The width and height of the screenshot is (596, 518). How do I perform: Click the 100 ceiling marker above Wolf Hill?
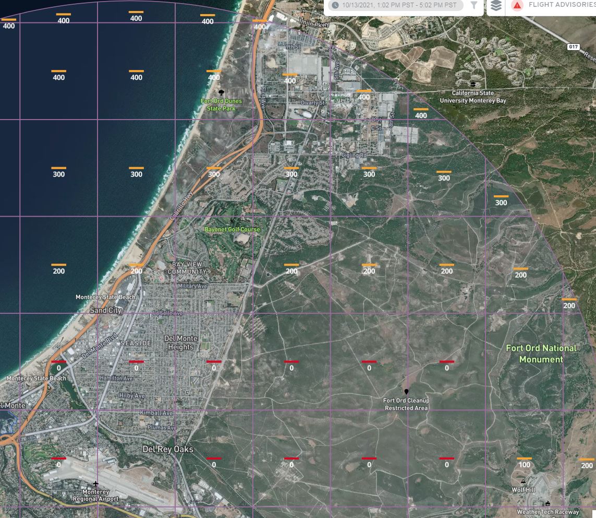coord(524,462)
